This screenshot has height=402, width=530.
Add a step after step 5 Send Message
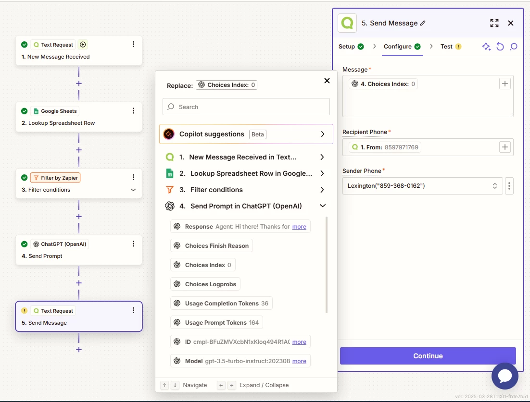click(79, 349)
